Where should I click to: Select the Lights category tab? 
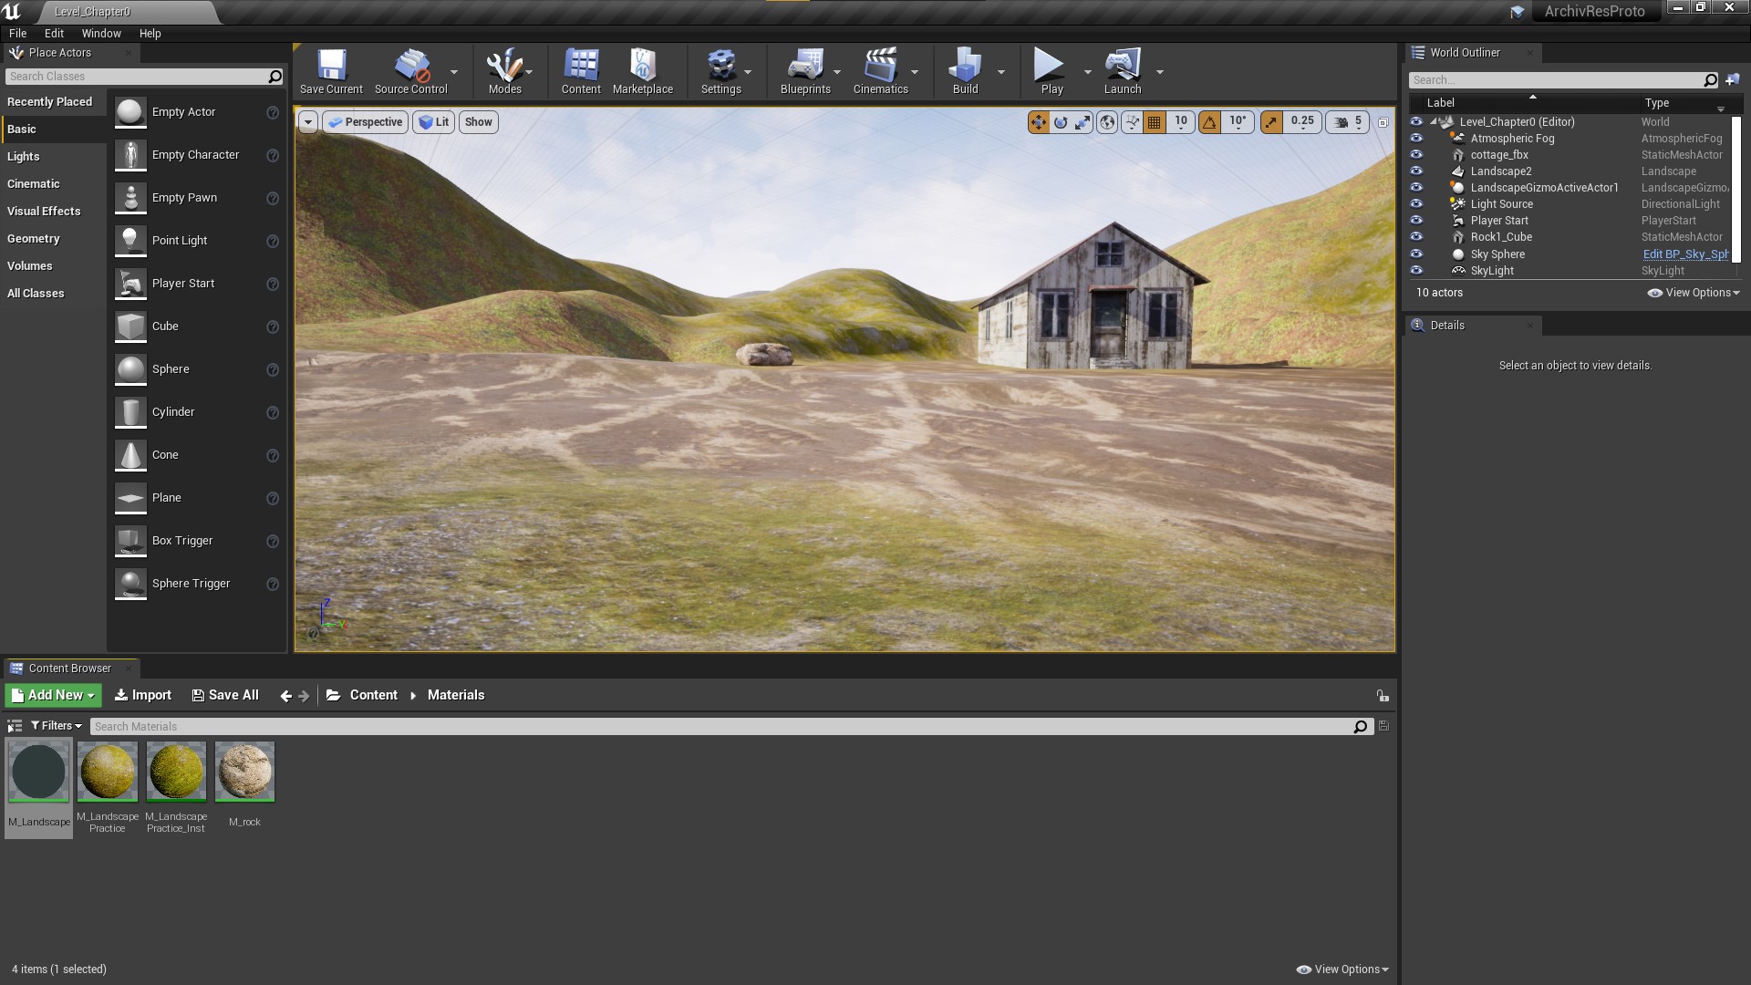point(24,157)
